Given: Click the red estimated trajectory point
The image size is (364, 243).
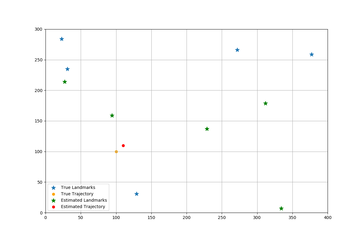Looking at the screenshot, I should click(x=123, y=145).
